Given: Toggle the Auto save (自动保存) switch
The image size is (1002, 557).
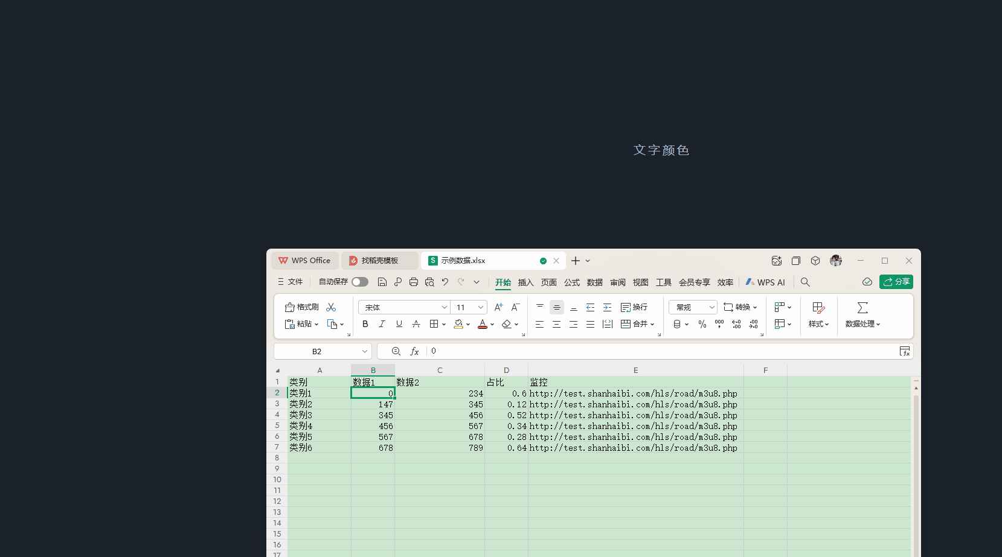Looking at the screenshot, I should pyautogui.click(x=360, y=282).
